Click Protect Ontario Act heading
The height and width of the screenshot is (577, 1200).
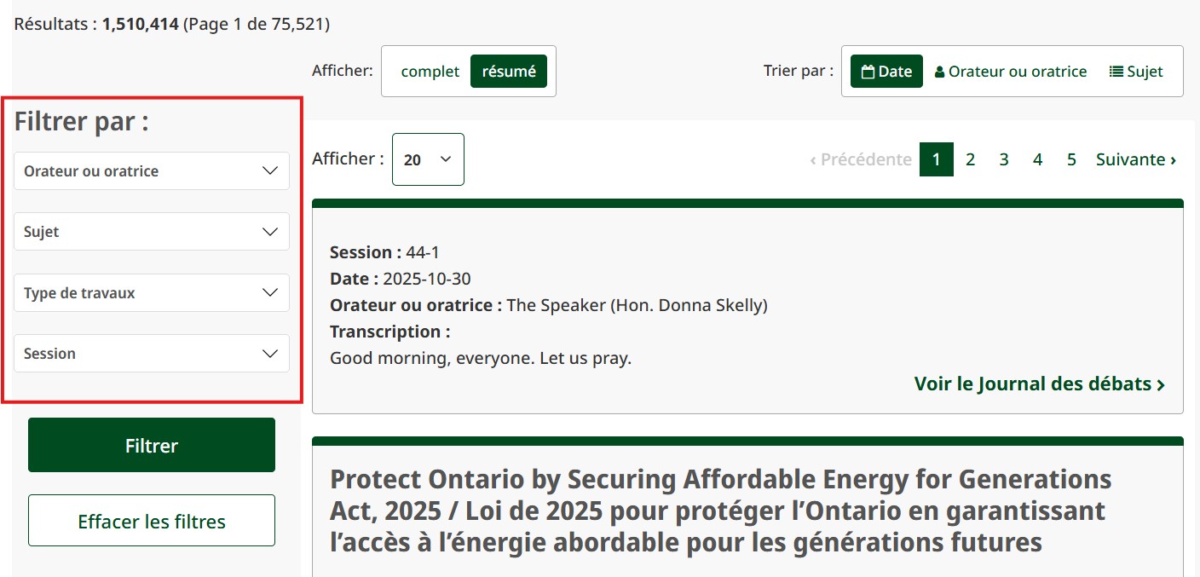[720, 510]
